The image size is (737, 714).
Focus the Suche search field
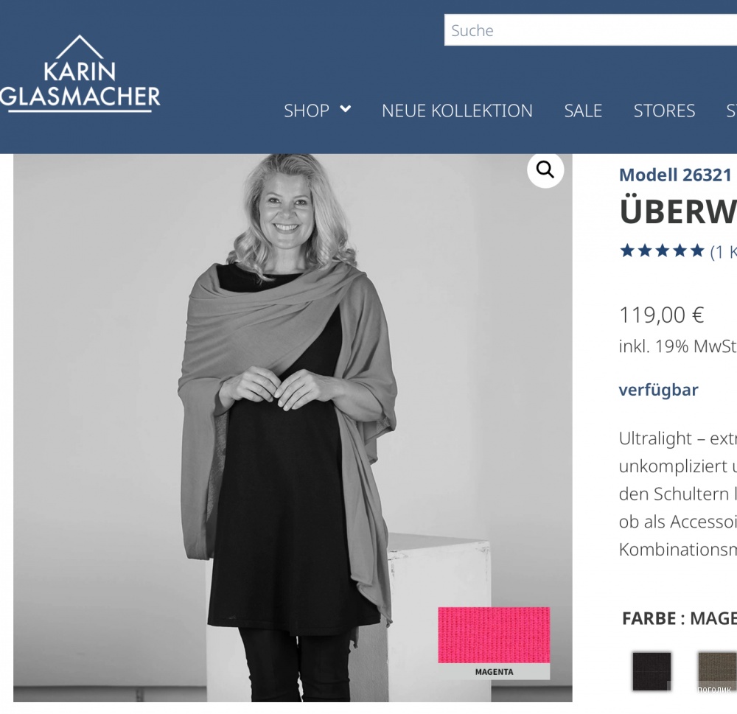(590, 30)
